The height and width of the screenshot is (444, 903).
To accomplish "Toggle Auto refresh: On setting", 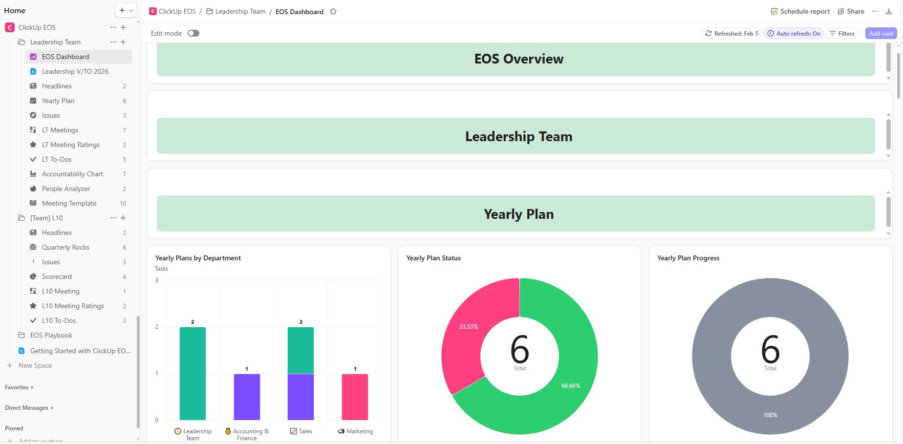I will 794,34.
